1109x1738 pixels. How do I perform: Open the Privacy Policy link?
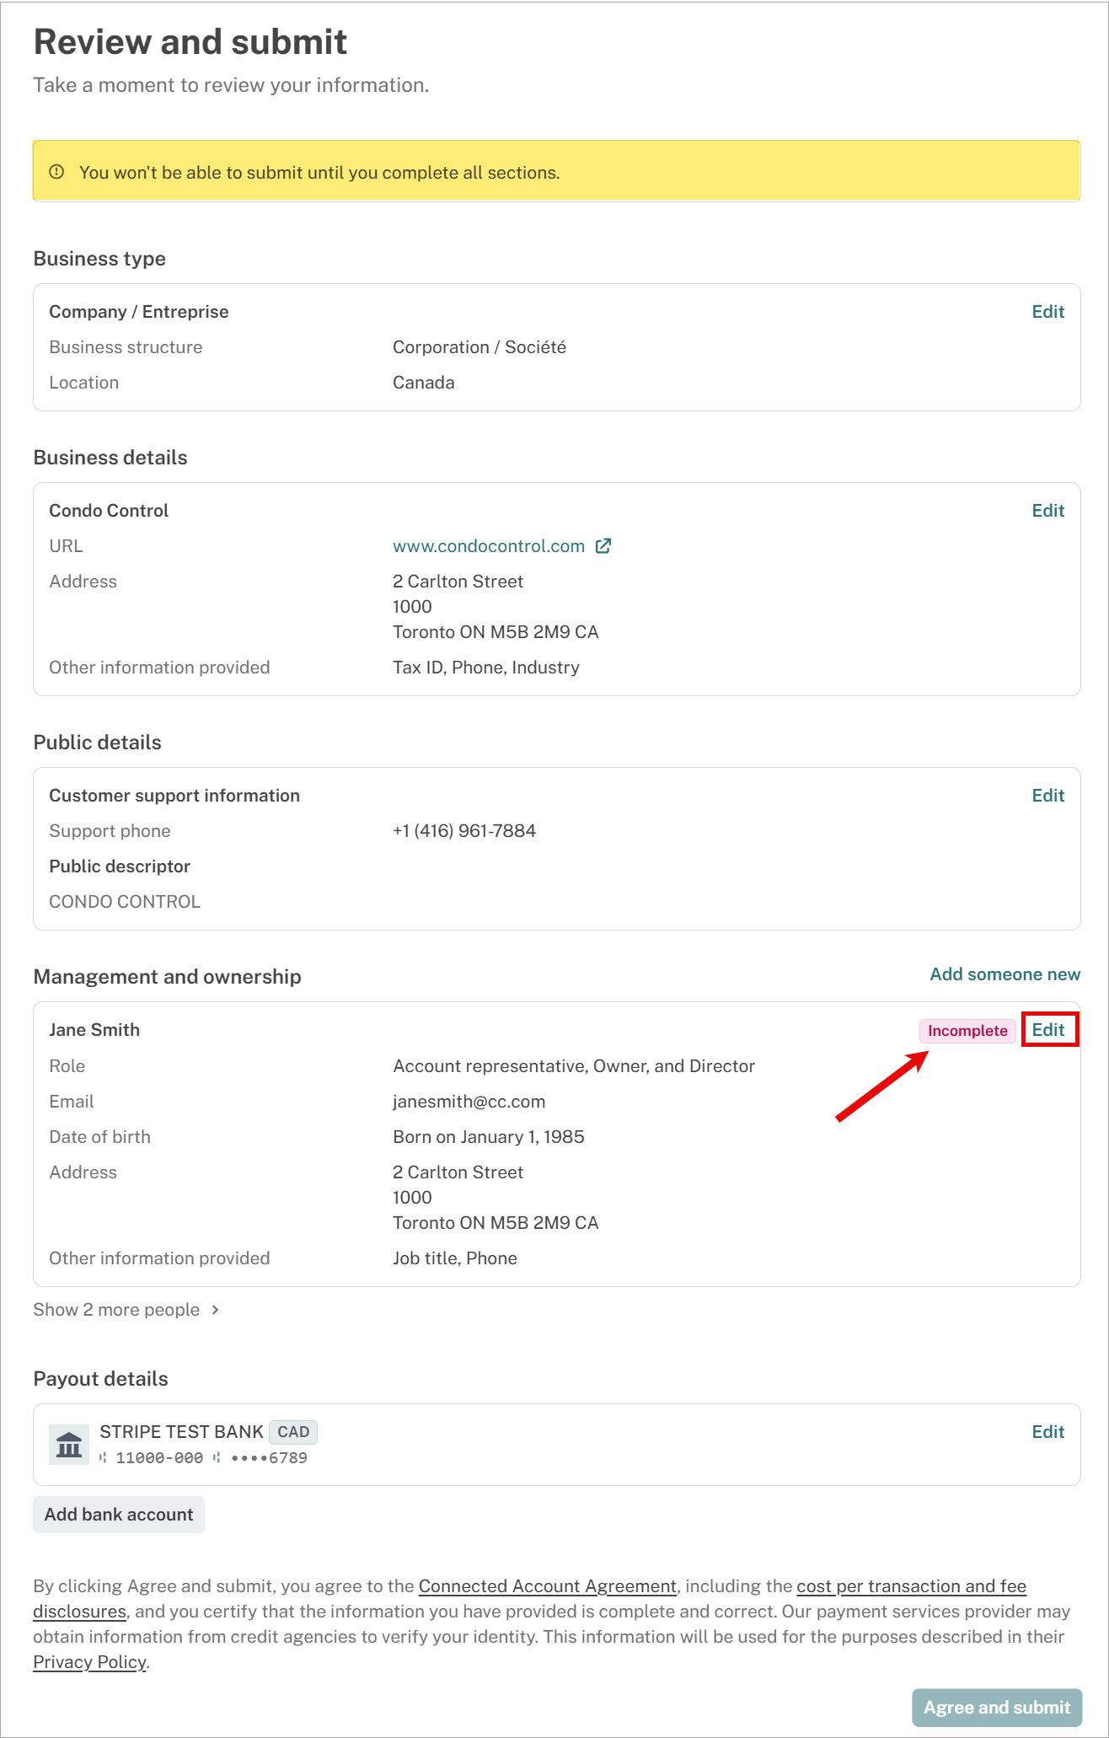[90, 1662]
